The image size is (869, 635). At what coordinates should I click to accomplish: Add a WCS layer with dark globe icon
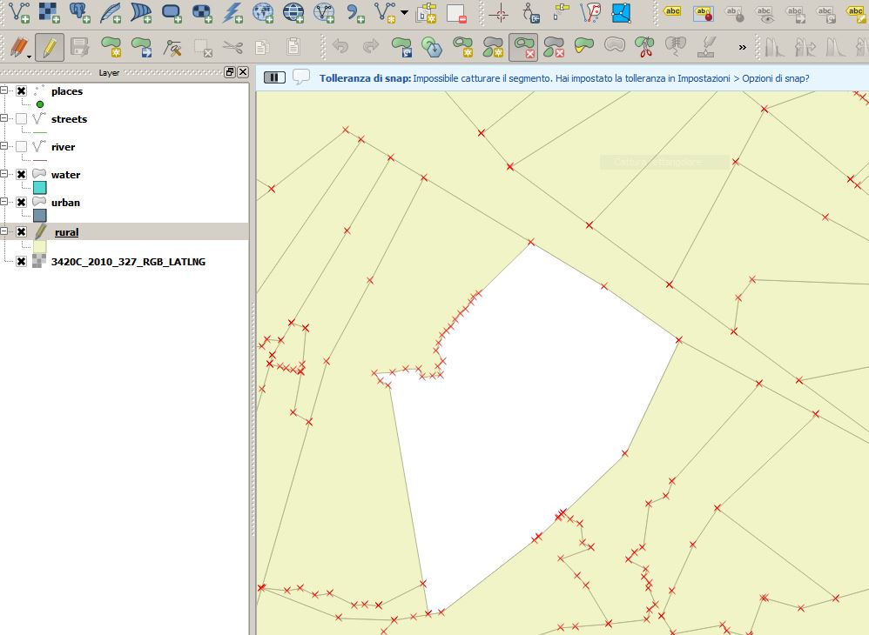pos(293,12)
